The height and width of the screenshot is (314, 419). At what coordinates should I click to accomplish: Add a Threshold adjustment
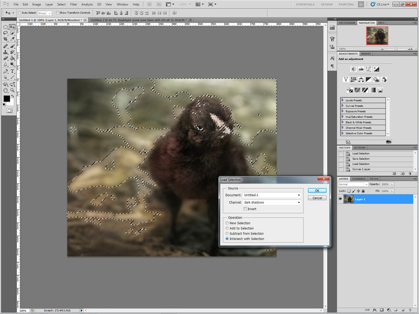coord(365,90)
